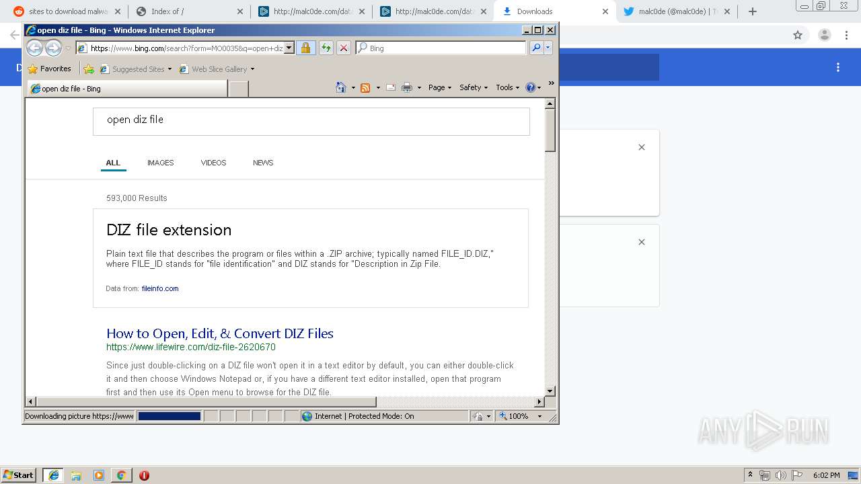The image size is (861, 484).
Task: Click IE vertical scrollbar up arrow
Action: coord(550,104)
